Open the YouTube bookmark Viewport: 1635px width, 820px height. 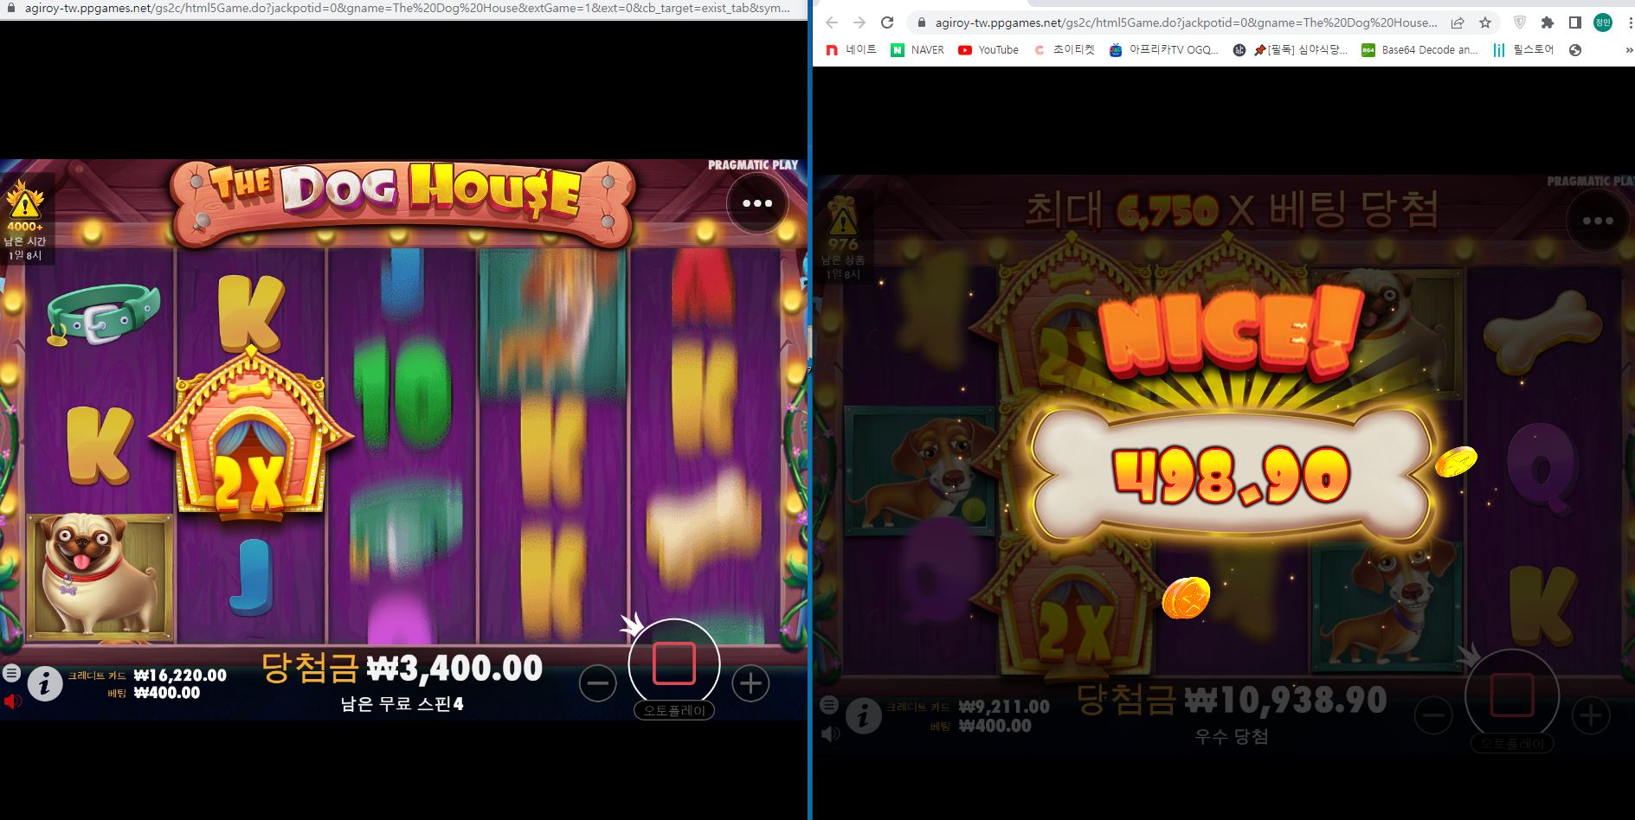[x=988, y=50]
